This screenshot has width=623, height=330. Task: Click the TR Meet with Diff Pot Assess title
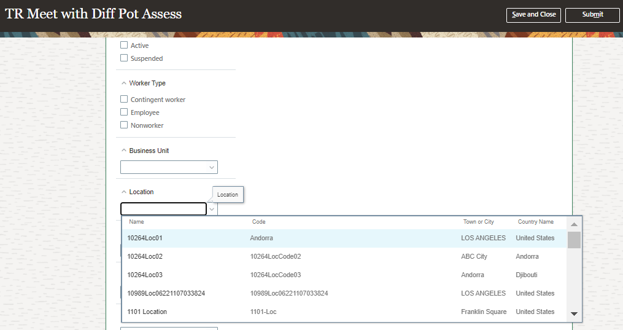pos(93,14)
